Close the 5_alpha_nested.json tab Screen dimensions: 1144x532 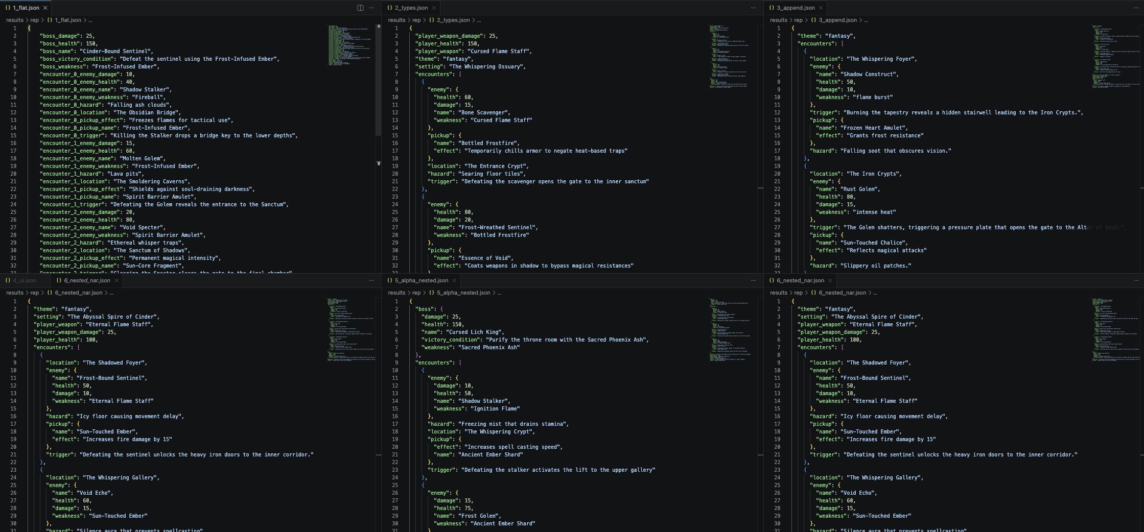tap(454, 280)
